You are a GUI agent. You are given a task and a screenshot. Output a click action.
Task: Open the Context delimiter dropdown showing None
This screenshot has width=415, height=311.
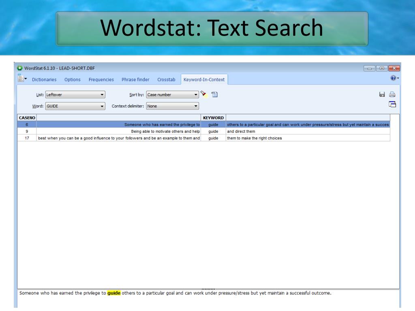coord(172,106)
